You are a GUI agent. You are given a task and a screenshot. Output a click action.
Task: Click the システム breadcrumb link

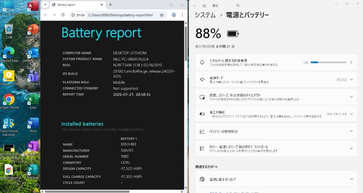[205, 15]
